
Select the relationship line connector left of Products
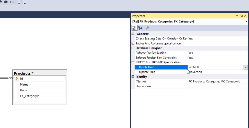click(6, 78)
